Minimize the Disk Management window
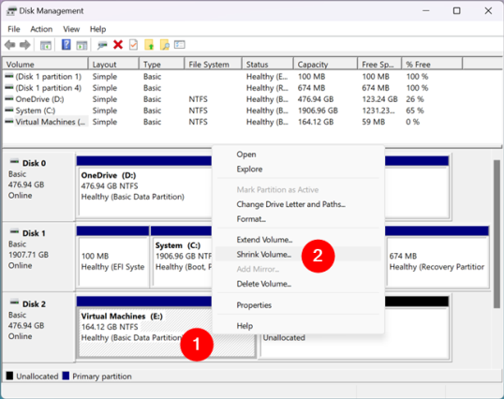Image resolution: width=504 pixels, height=399 pixels. coord(426,11)
